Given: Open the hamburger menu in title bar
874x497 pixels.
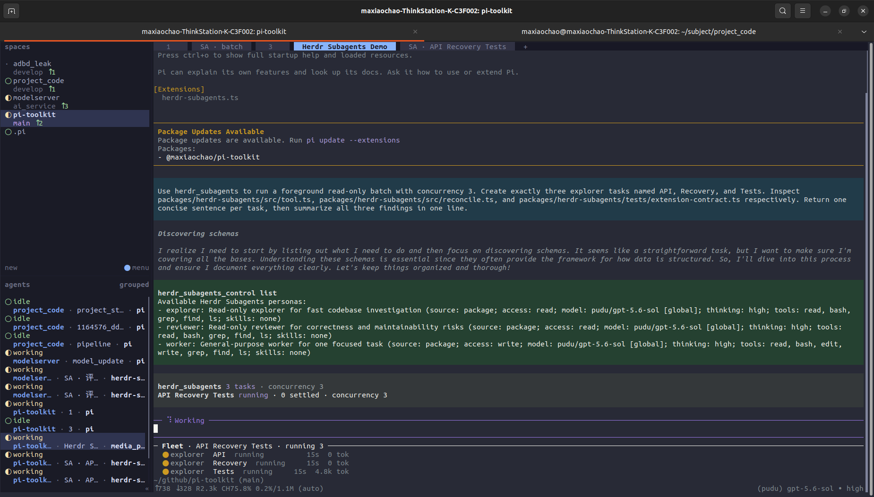Looking at the screenshot, I should pyautogui.click(x=803, y=11).
